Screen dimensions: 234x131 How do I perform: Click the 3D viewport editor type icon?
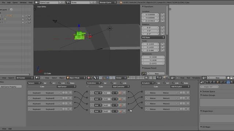[x=37, y=78]
